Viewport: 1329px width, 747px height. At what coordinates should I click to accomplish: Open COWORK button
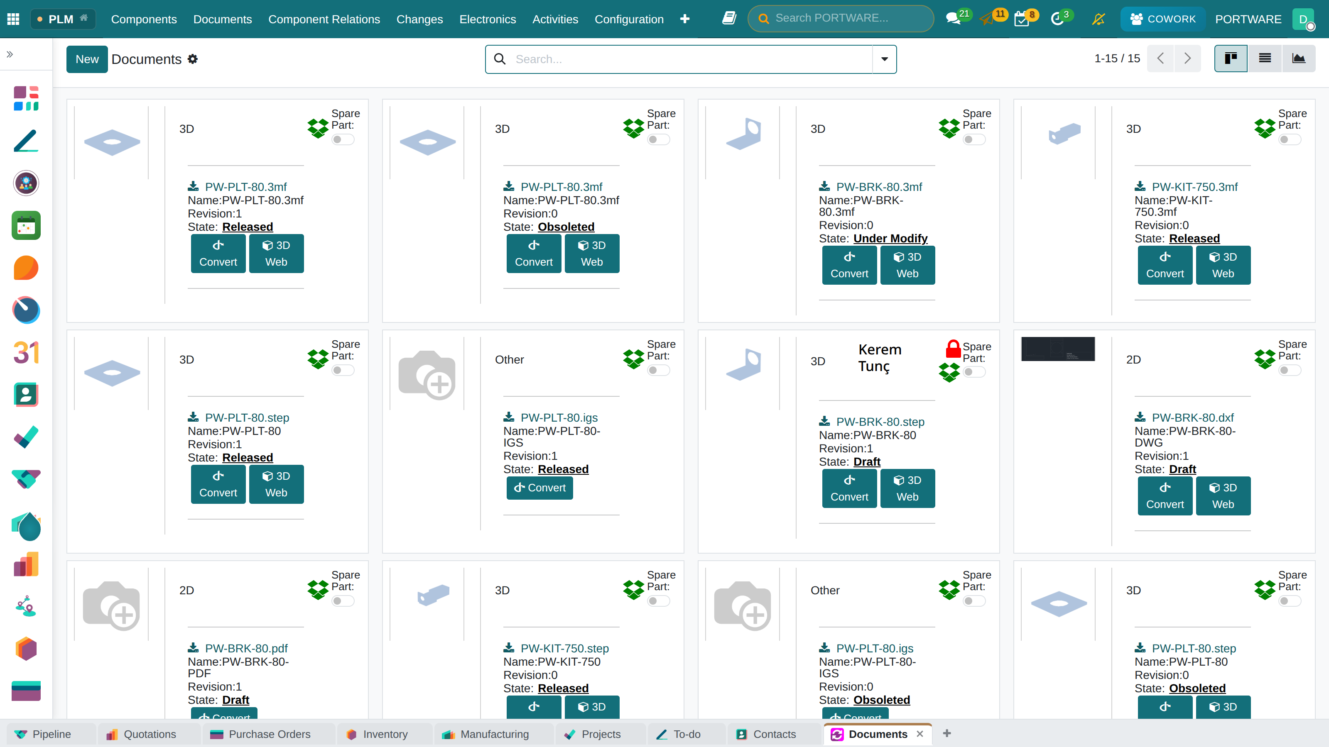coord(1163,19)
